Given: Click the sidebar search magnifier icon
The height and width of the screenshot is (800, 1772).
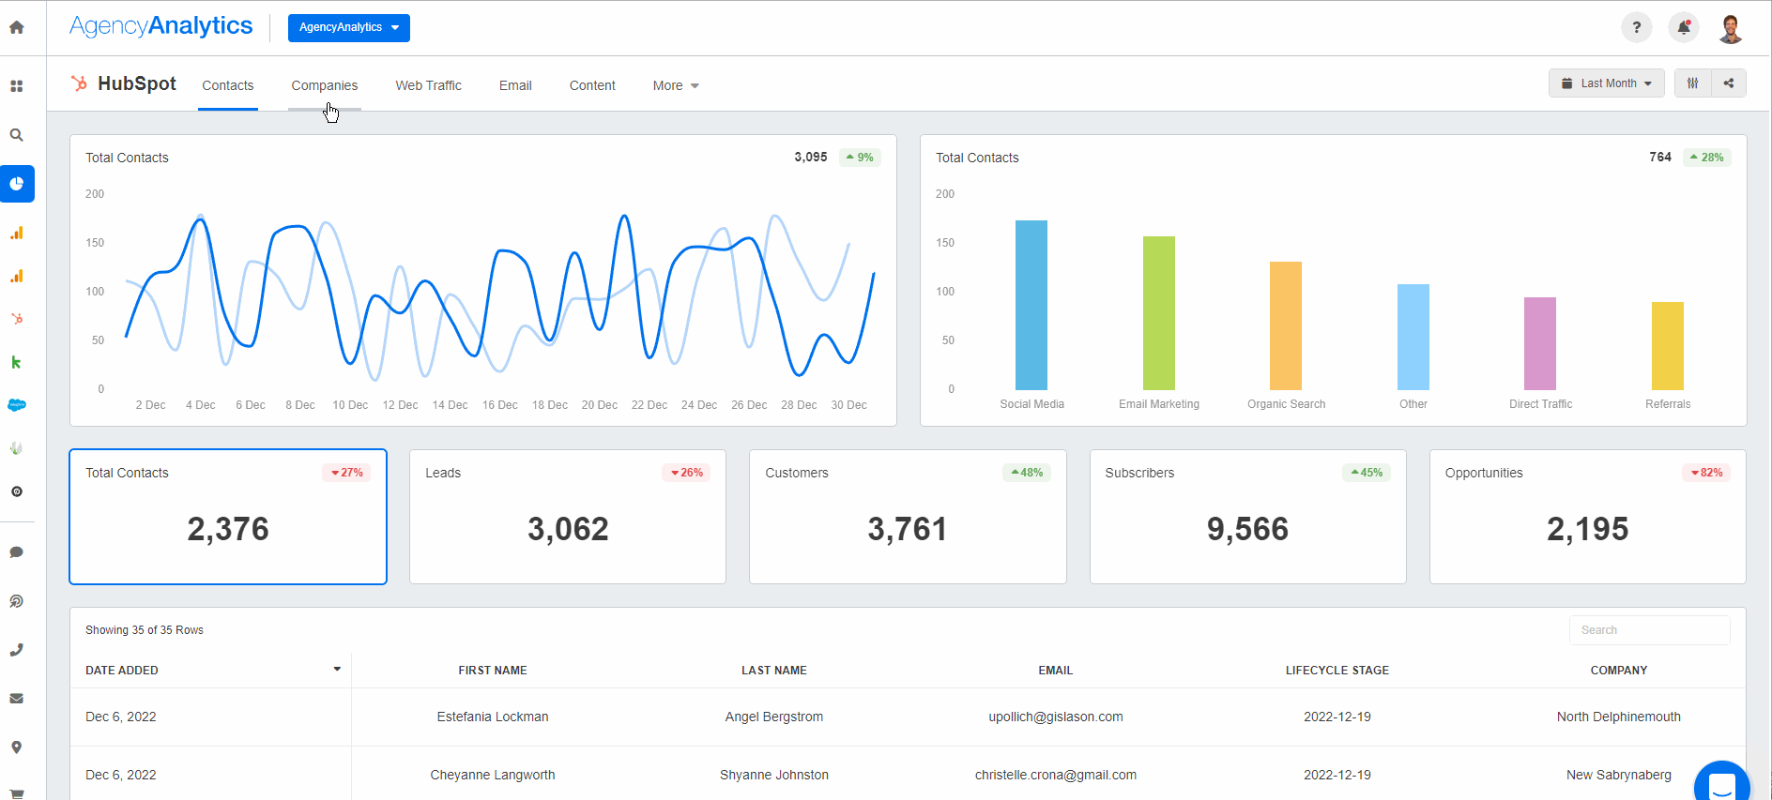Looking at the screenshot, I should (17, 135).
